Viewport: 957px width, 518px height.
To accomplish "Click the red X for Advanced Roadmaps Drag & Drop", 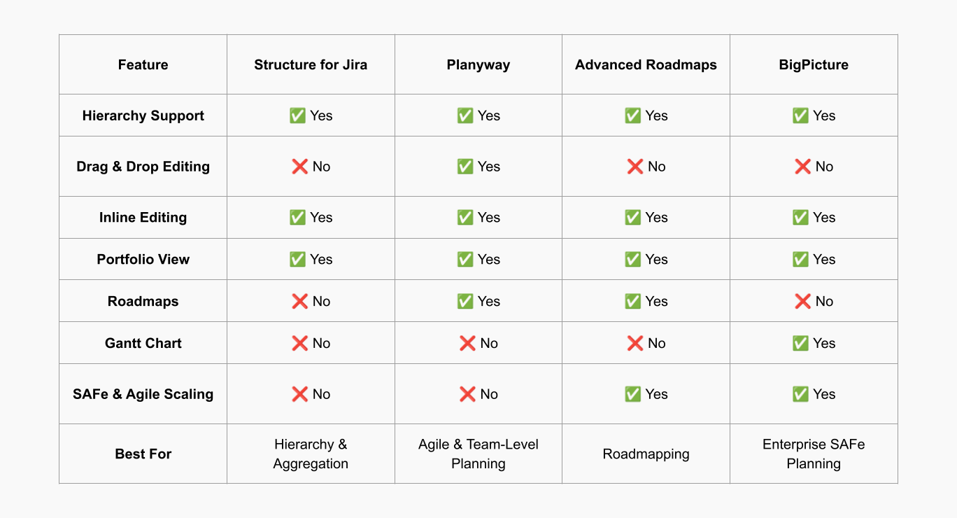I will [635, 167].
